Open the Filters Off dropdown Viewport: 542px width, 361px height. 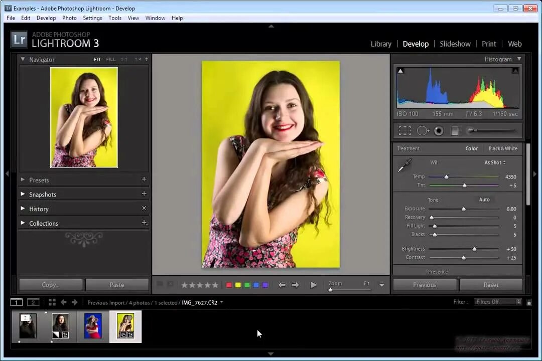pyautogui.click(x=497, y=302)
